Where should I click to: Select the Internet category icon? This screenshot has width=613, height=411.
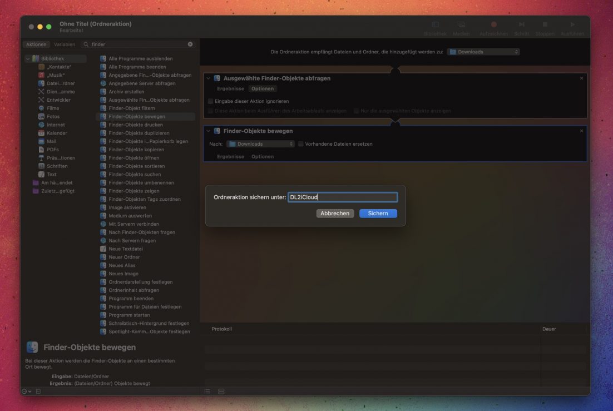[x=41, y=125]
